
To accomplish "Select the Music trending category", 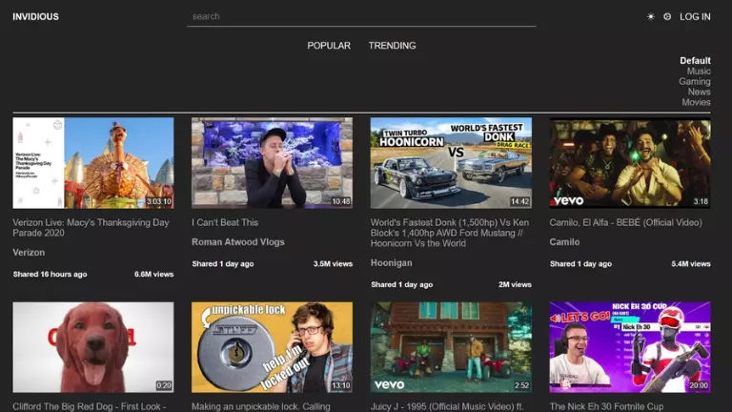I will point(699,71).
